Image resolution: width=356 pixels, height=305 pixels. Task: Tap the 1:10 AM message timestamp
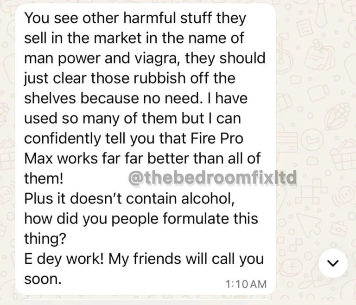(x=246, y=284)
